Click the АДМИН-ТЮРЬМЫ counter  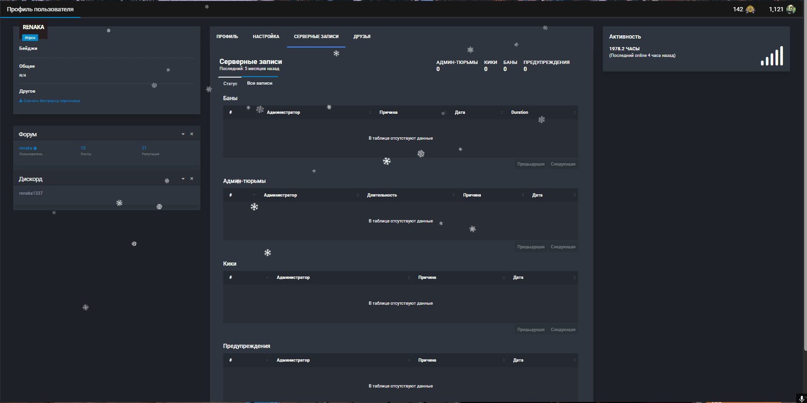tap(457, 65)
